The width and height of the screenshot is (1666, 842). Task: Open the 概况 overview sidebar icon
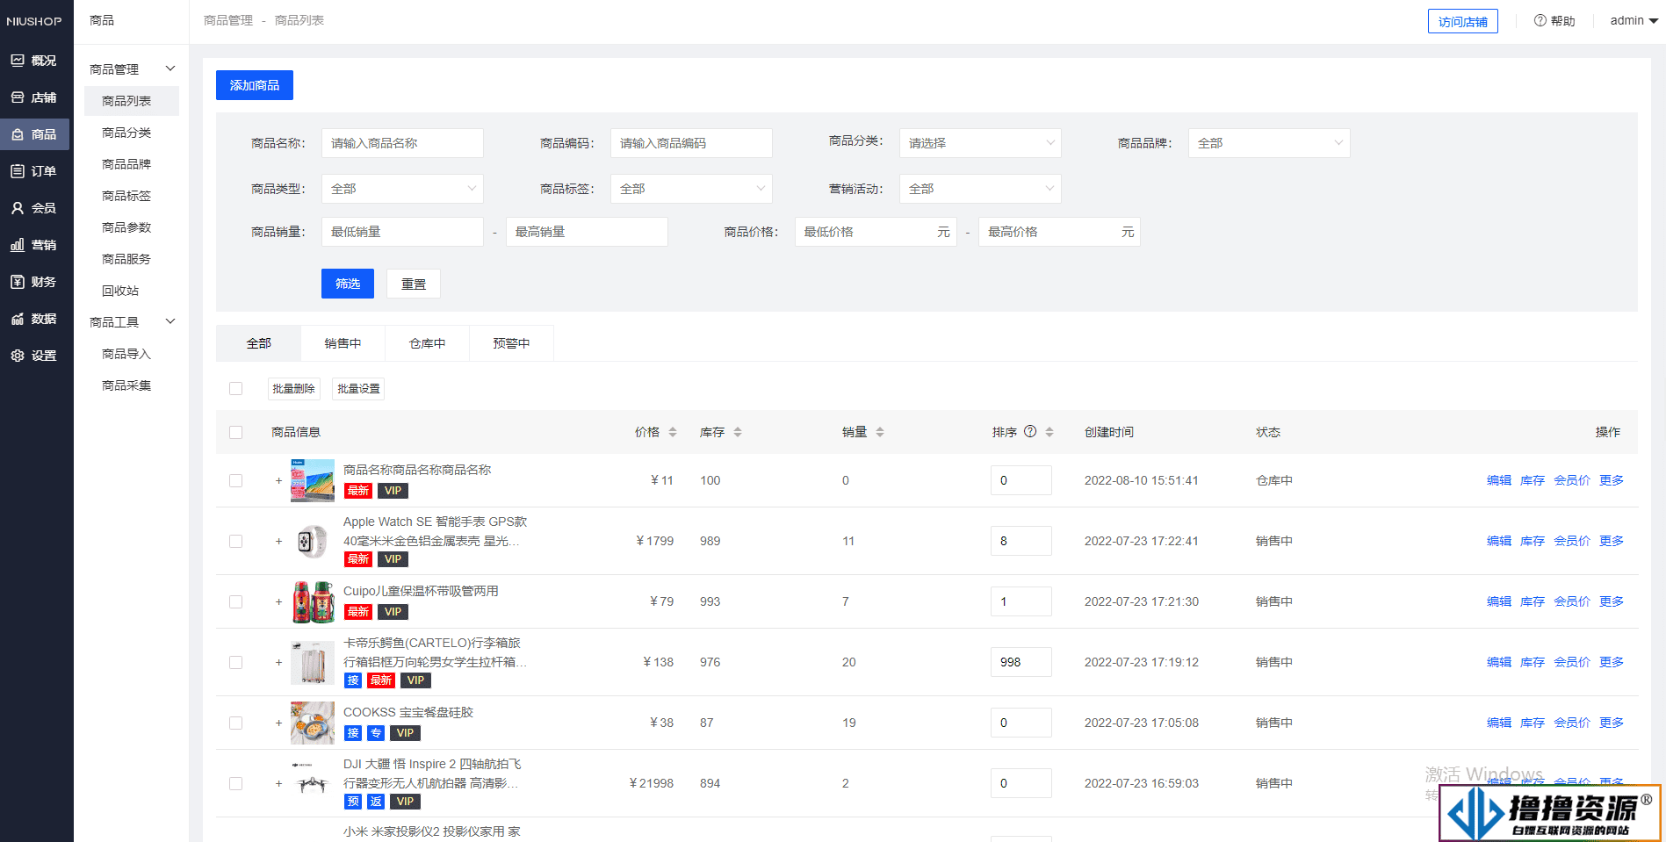(18, 61)
